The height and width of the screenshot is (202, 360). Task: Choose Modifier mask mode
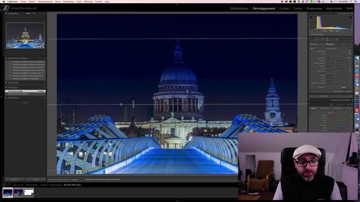339,44
